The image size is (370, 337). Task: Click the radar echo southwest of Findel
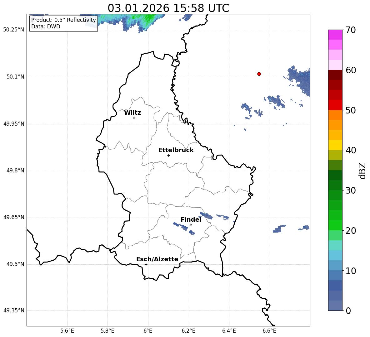183,228
